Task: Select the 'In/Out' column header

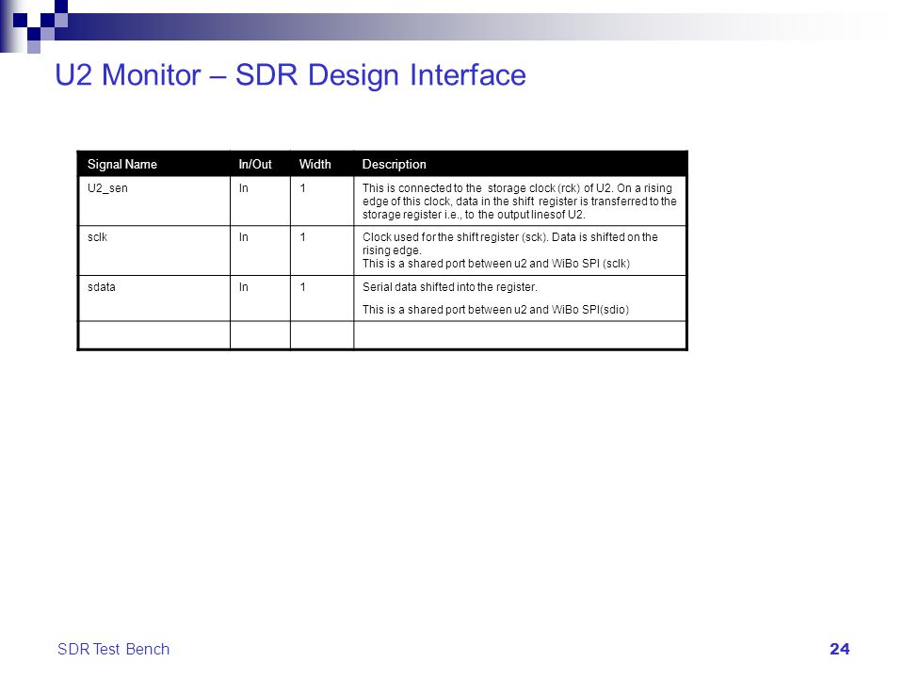Action: [260, 164]
